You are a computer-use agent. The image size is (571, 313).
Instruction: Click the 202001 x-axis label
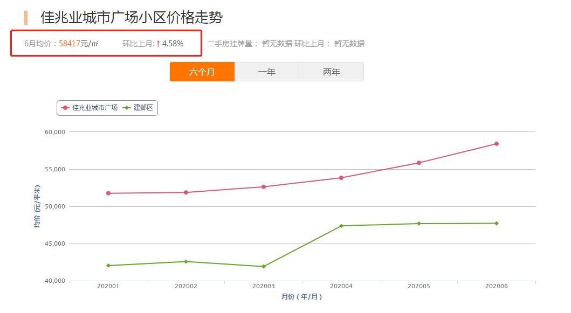tap(108, 286)
